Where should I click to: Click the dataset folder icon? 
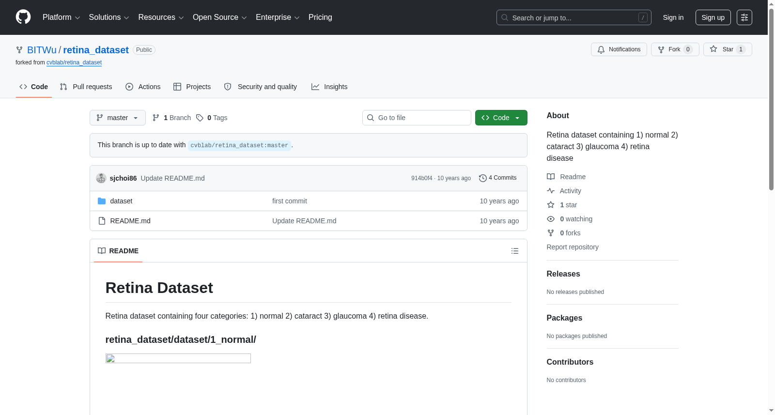[x=102, y=201]
